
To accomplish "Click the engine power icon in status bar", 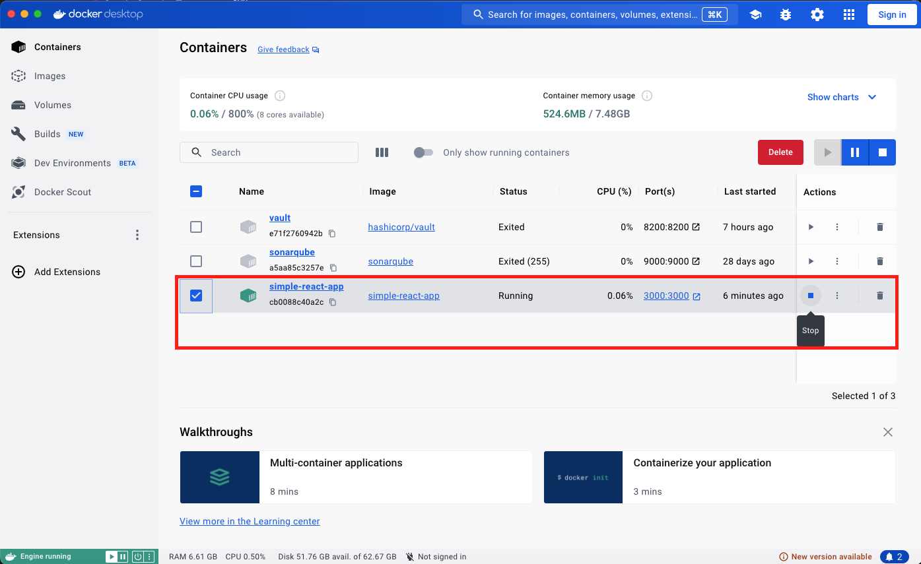I will coord(138,557).
